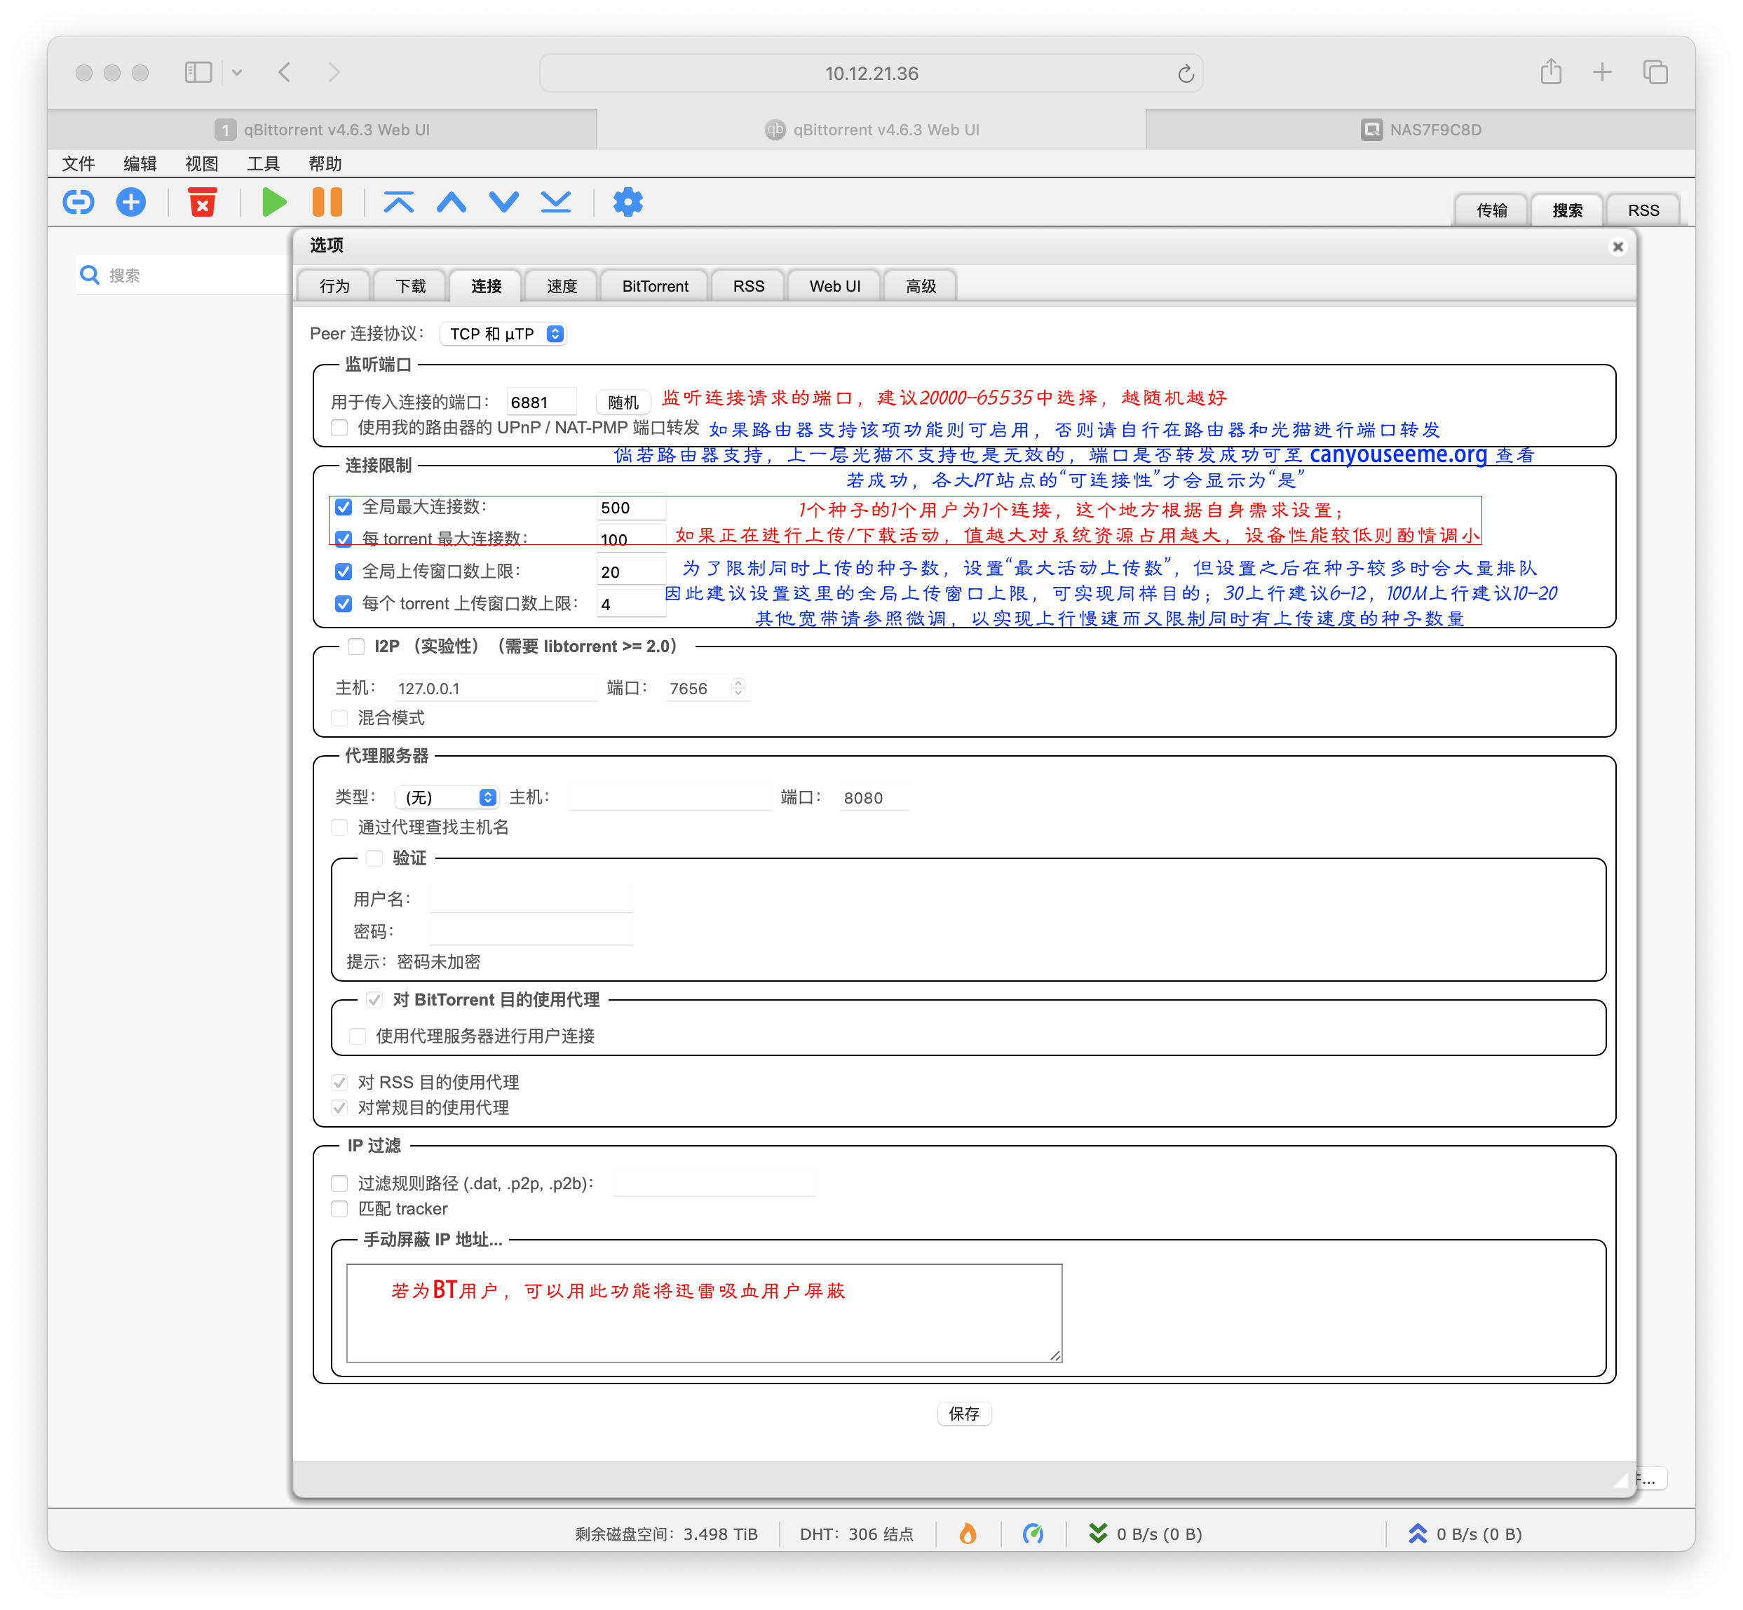Move torrent to bottom of queue
This screenshot has width=1743, height=1610.
[x=556, y=202]
